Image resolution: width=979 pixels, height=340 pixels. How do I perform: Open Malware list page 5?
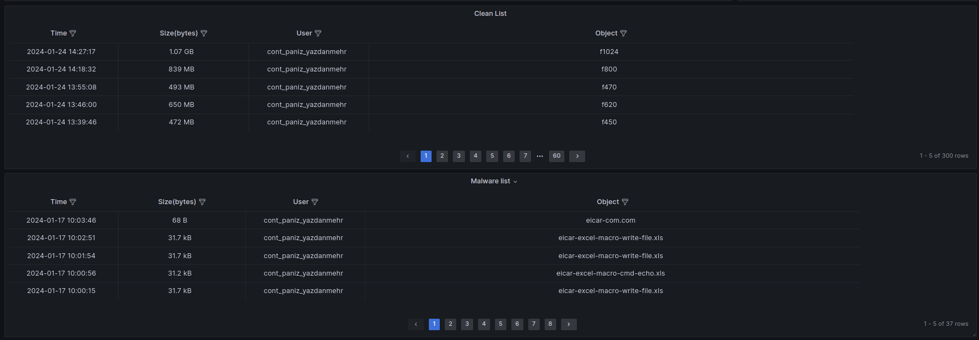coord(500,324)
